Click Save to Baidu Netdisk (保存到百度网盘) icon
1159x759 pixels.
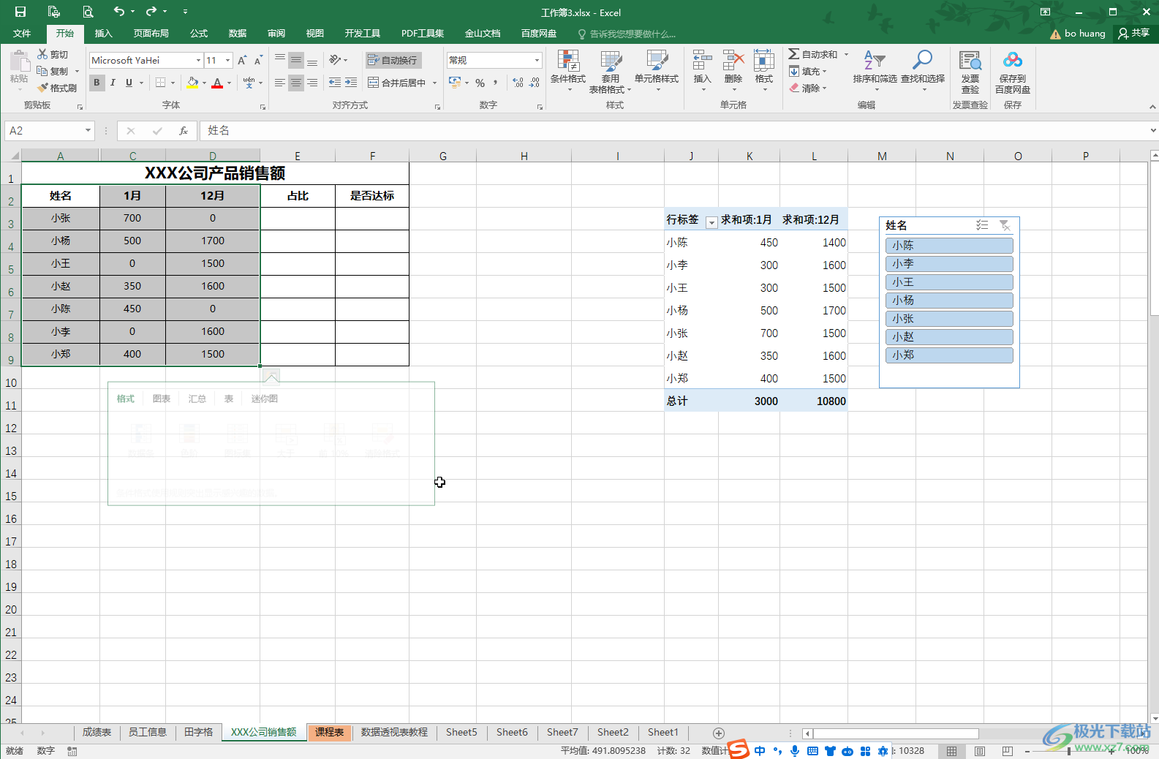point(1013,61)
